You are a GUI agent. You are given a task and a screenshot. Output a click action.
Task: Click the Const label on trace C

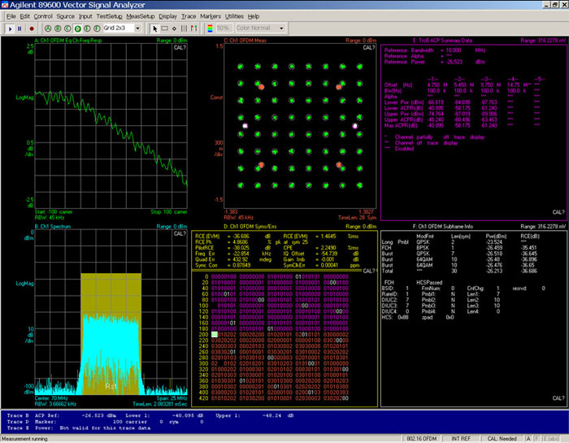216,98
